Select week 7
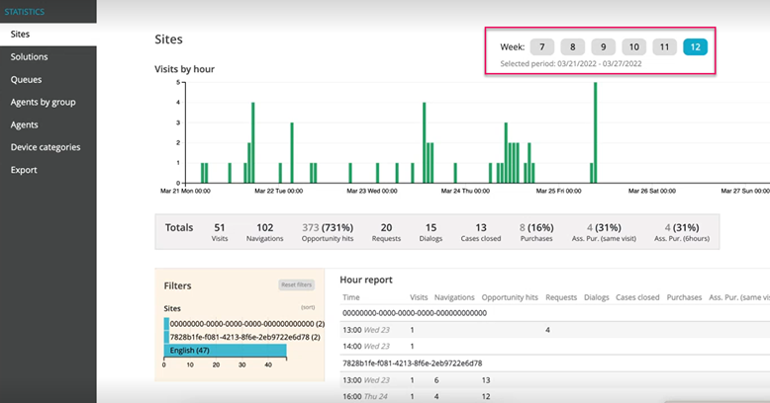 (x=541, y=46)
